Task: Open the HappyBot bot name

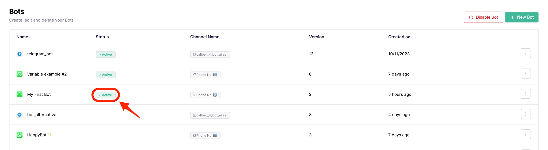Action: [37, 135]
